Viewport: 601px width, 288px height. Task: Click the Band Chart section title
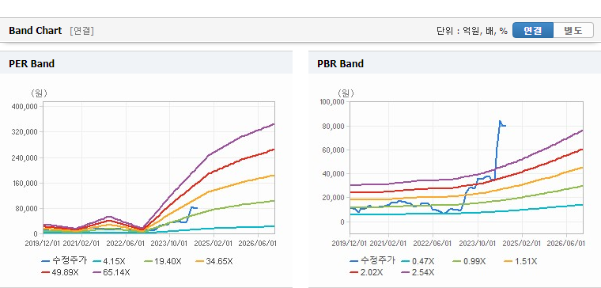point(36,31)
